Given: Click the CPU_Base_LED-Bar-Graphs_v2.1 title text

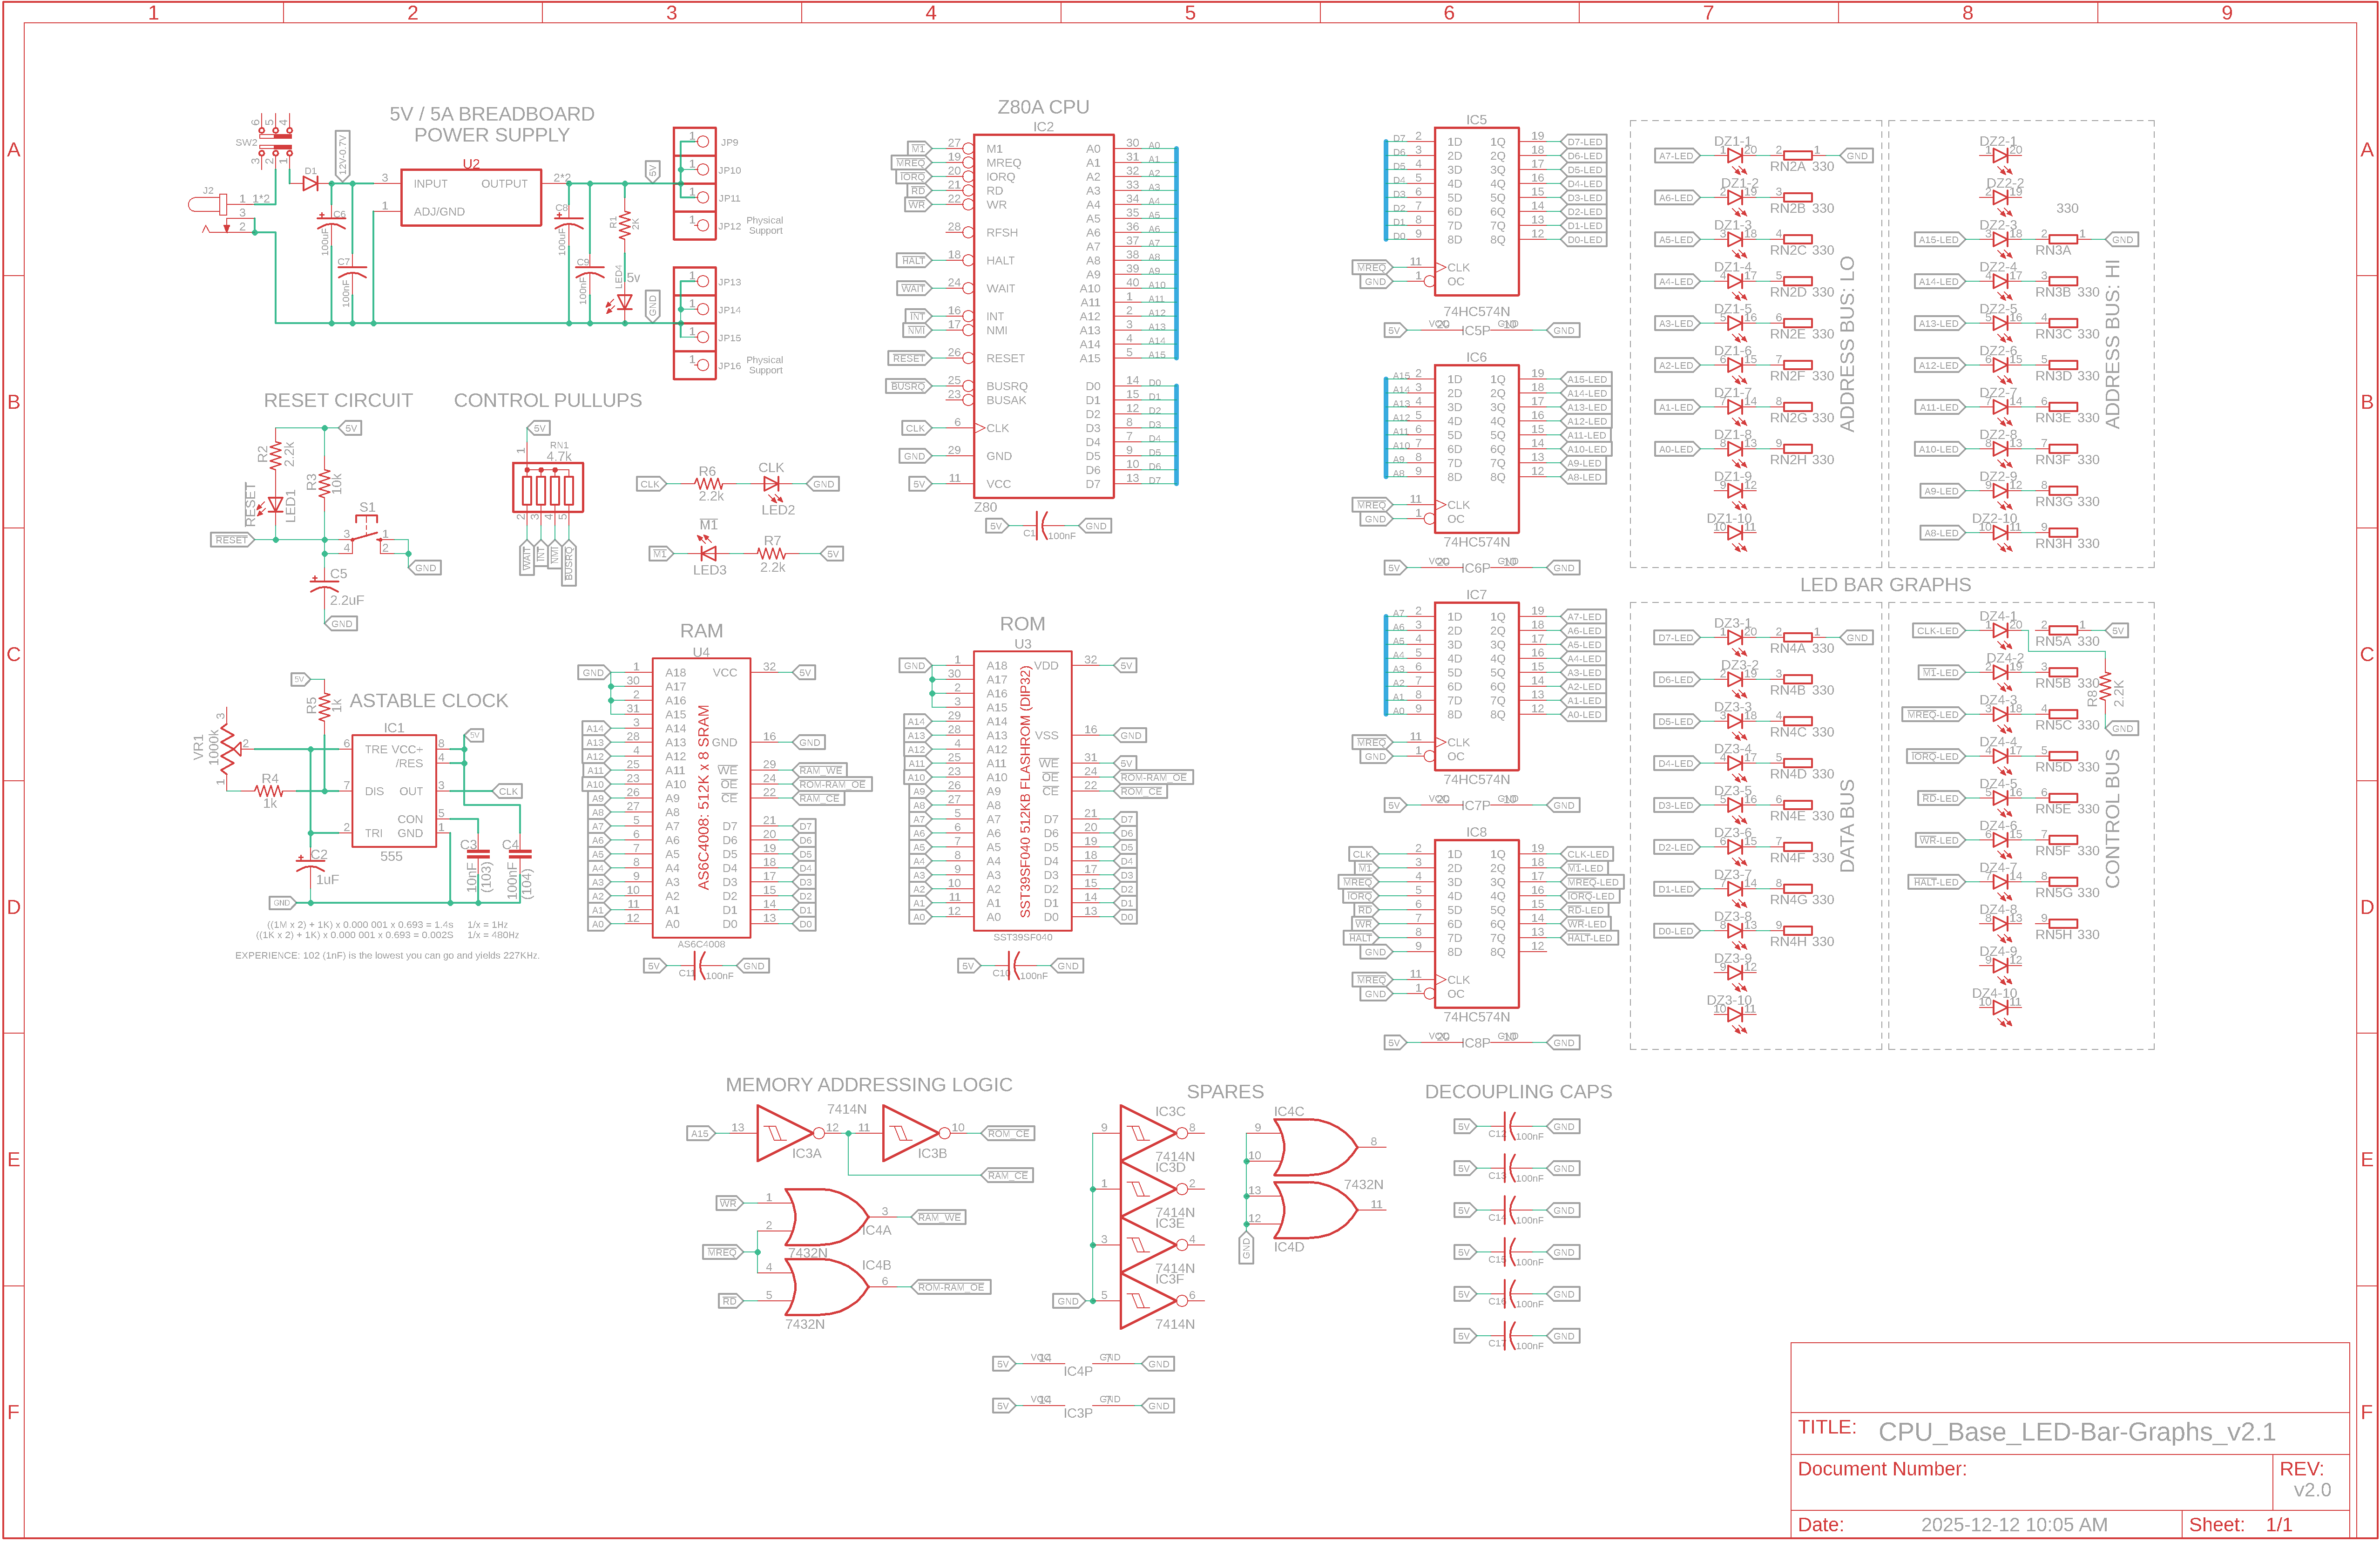Looking at the screenshot, I should coord(2076,1432).
